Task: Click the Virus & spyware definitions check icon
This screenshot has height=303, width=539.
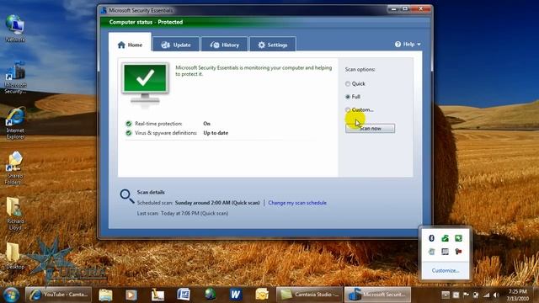Action: coord(129,133)
